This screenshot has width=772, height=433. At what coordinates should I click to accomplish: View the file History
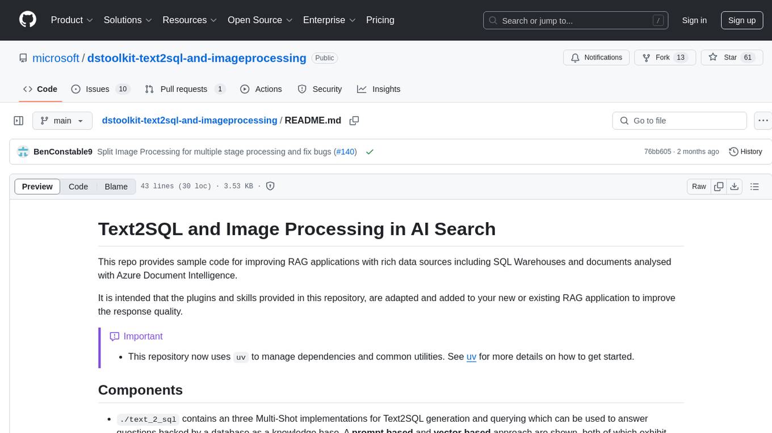(x=745, y=152)
